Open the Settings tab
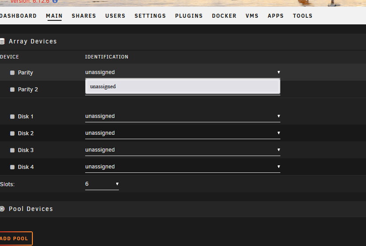 point(150,16)
